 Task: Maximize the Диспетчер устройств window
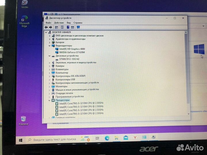pyautogui.click(x=175, y=18)
